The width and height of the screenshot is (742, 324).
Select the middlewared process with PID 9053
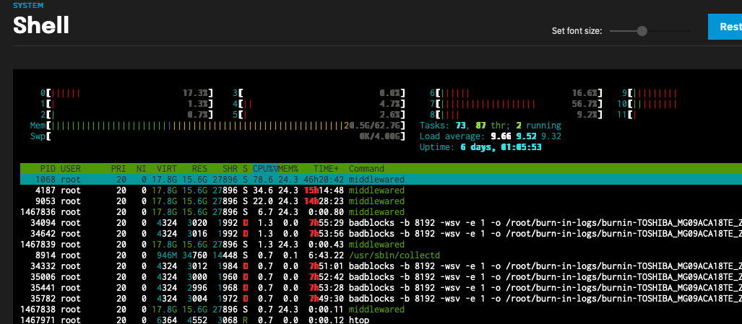[x=217, y=201]
